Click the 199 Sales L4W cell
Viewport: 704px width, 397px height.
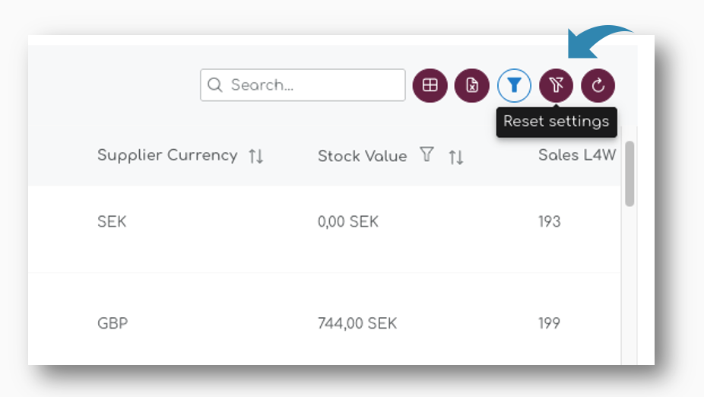pos(549,323)
